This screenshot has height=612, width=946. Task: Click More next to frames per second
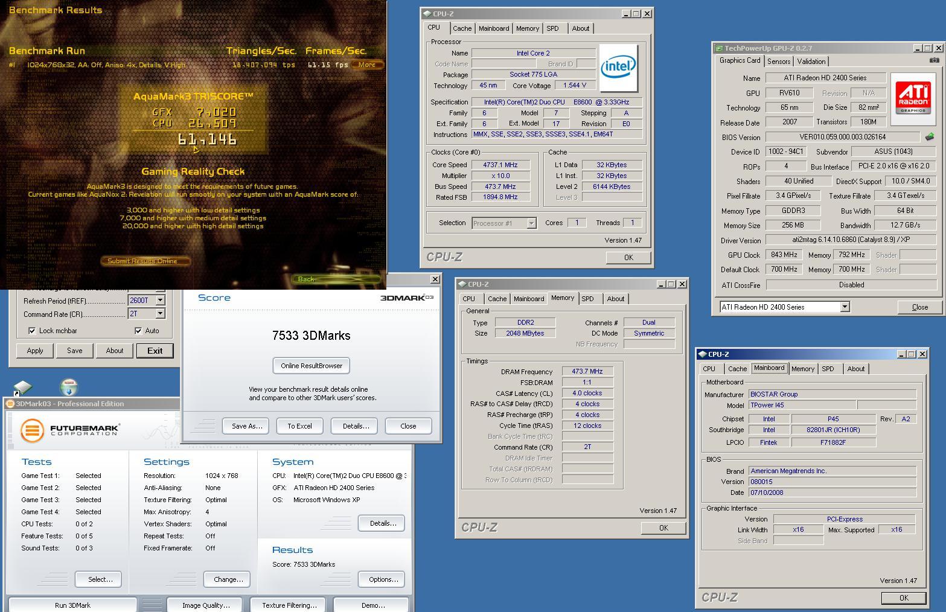pyautogui.click(x=366, y=65)
